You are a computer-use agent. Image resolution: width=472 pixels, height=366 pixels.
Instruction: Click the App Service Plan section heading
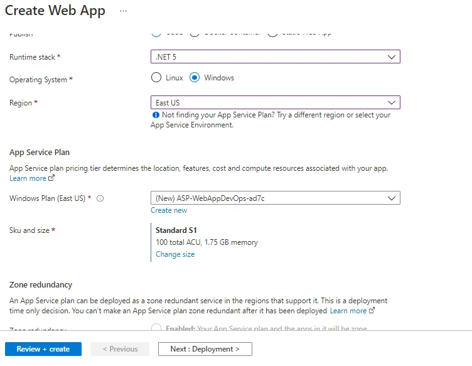click(x=40, y=153)
